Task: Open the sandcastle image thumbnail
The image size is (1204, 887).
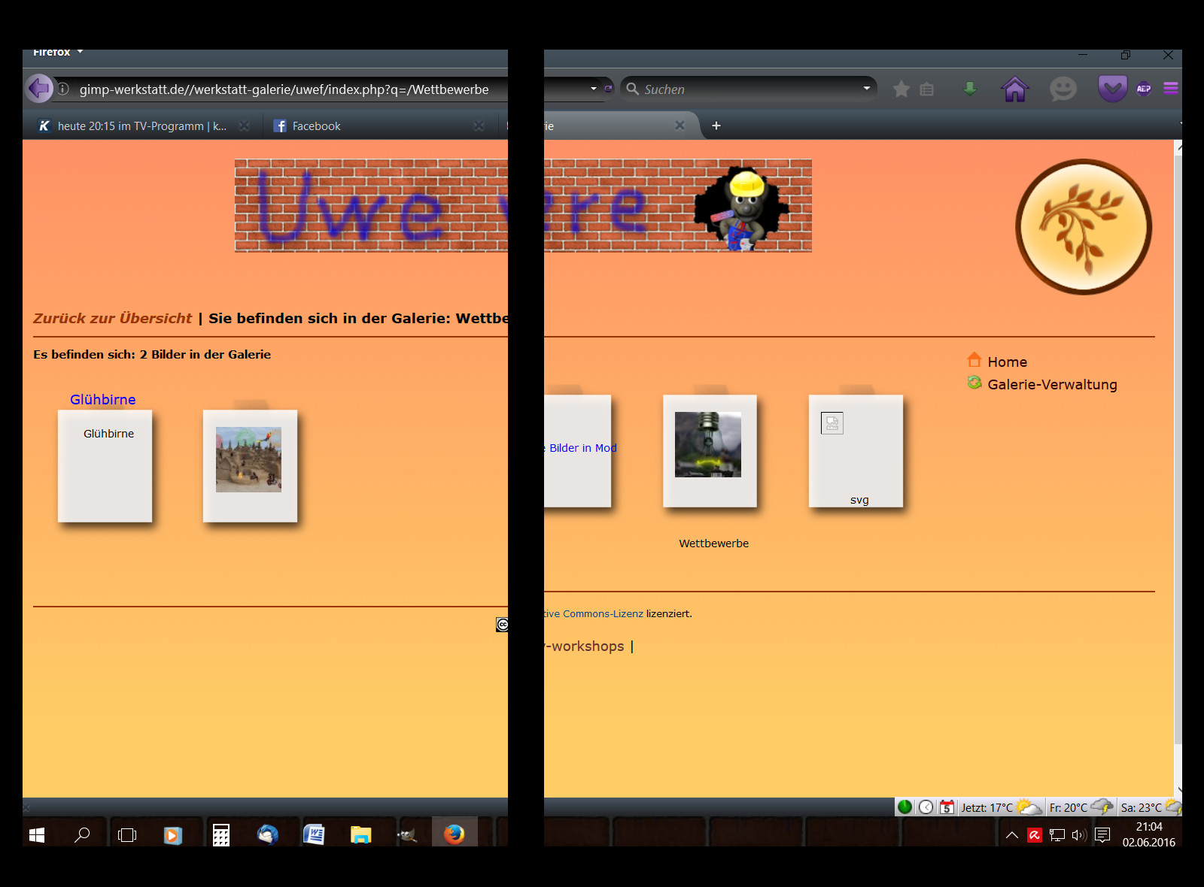Action: tap(249, 460)
